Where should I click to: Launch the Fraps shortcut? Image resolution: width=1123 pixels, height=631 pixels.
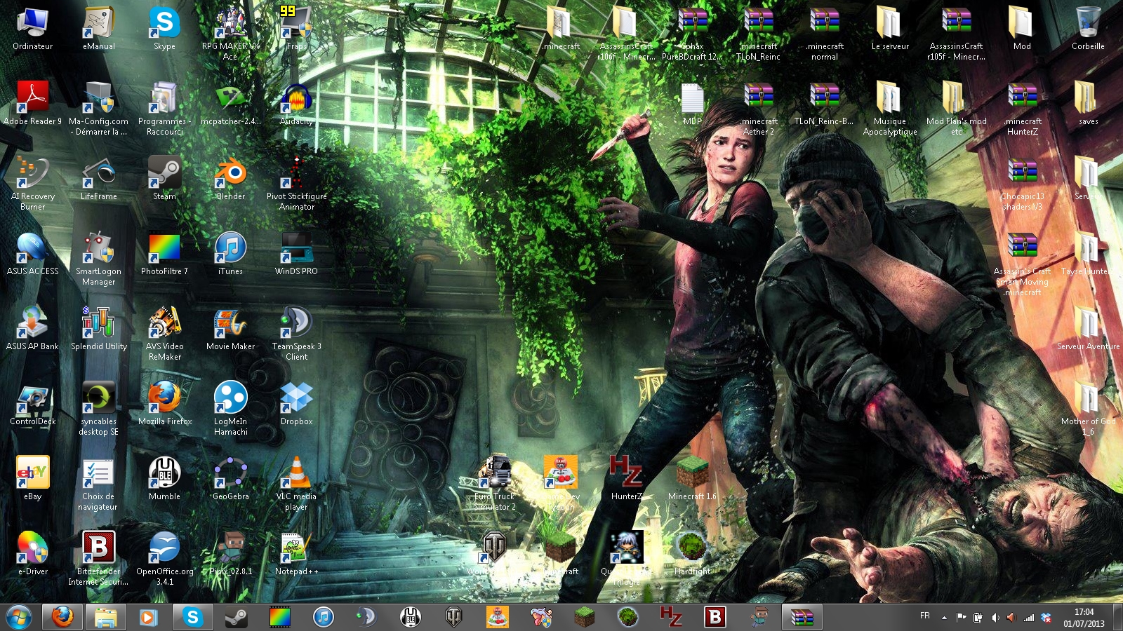point(296,28)
